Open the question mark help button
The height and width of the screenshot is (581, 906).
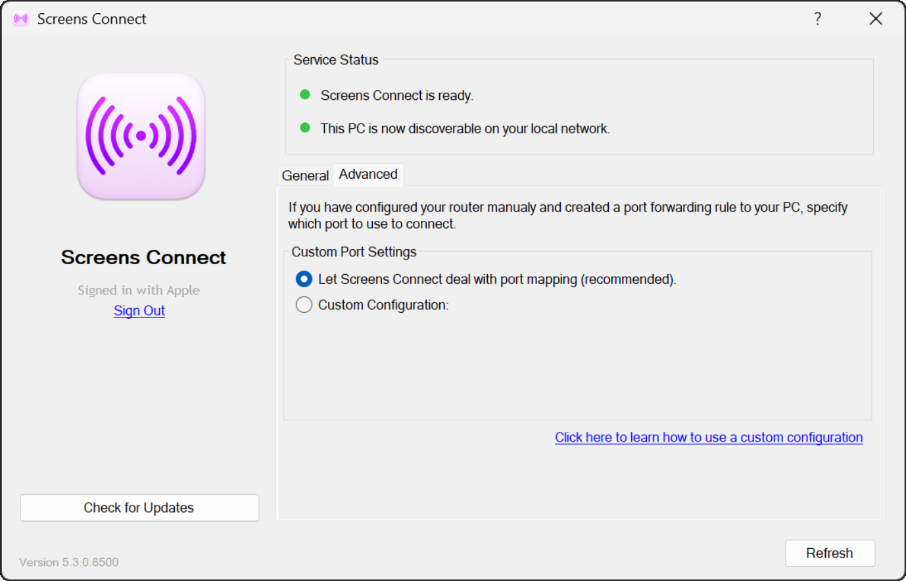pos(818,18)
